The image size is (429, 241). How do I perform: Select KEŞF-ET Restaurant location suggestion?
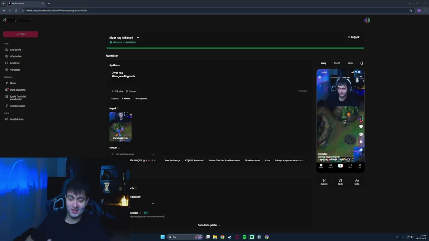[x=194, y=160]
